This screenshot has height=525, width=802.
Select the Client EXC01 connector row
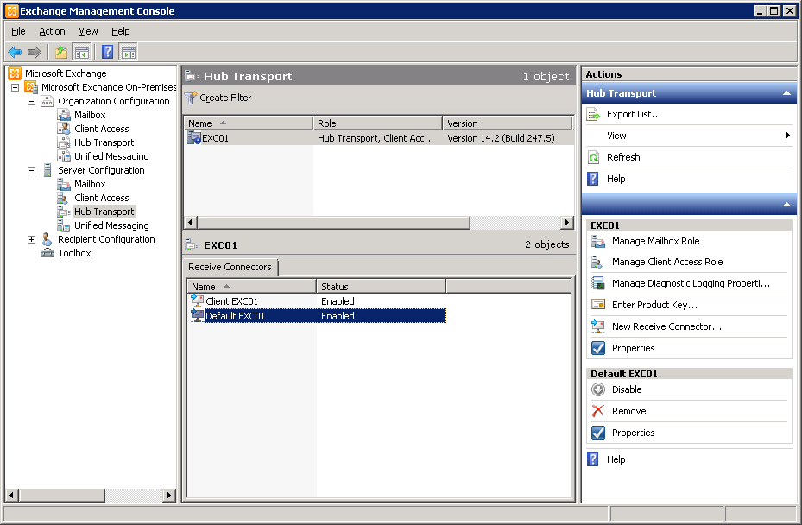point(317,300)
